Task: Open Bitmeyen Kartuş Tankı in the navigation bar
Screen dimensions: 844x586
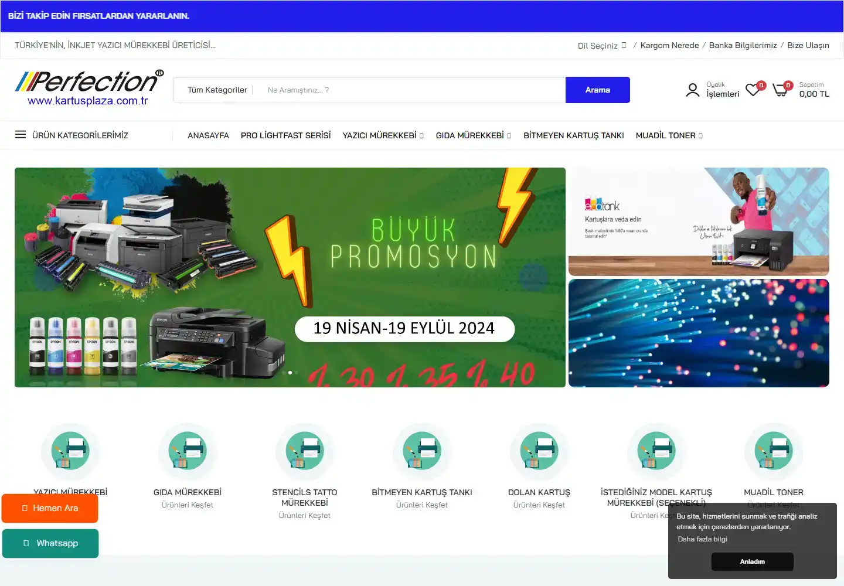Action: [x=574, y=135]
